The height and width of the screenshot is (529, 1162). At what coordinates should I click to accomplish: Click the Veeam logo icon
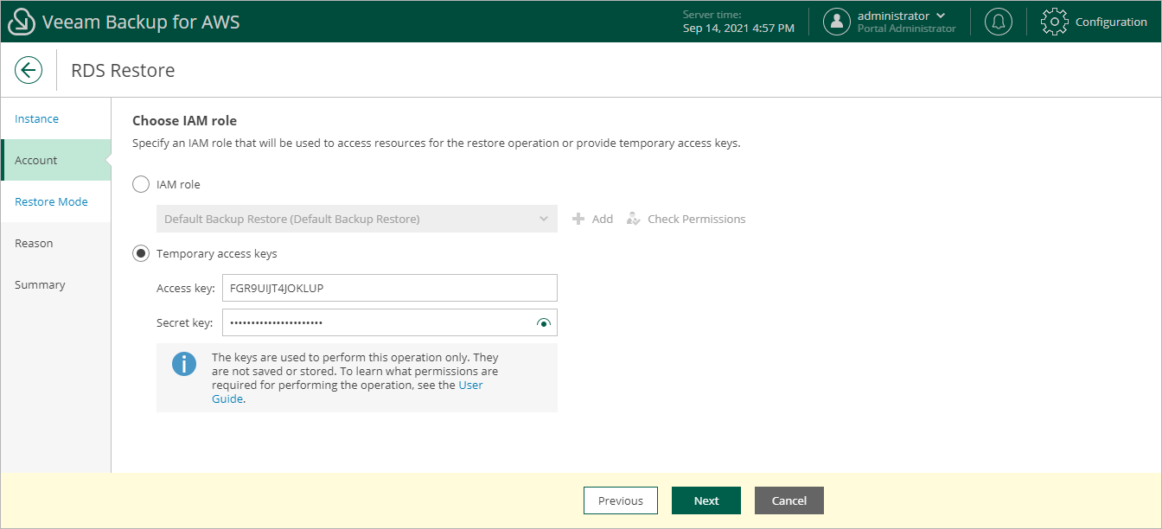[x=21, y=22]
